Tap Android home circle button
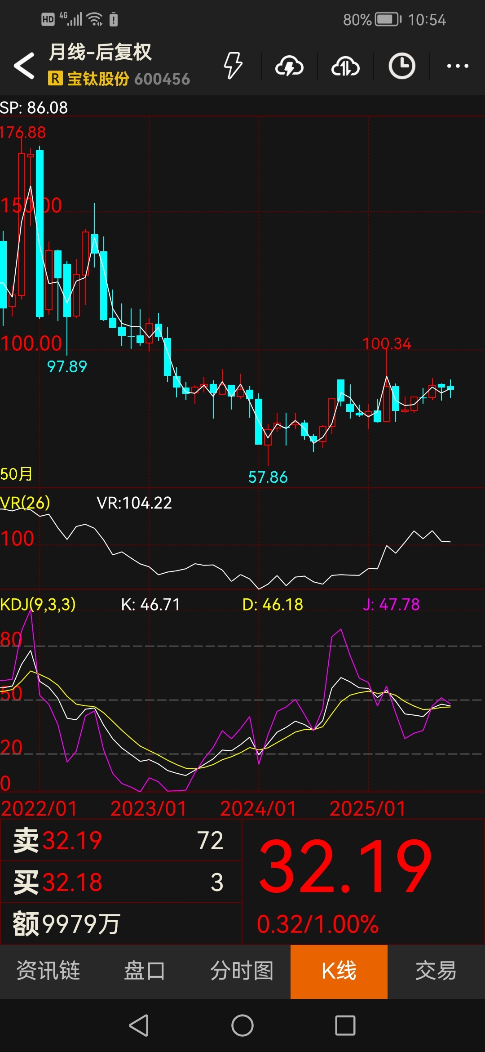 click(242, 1025)
